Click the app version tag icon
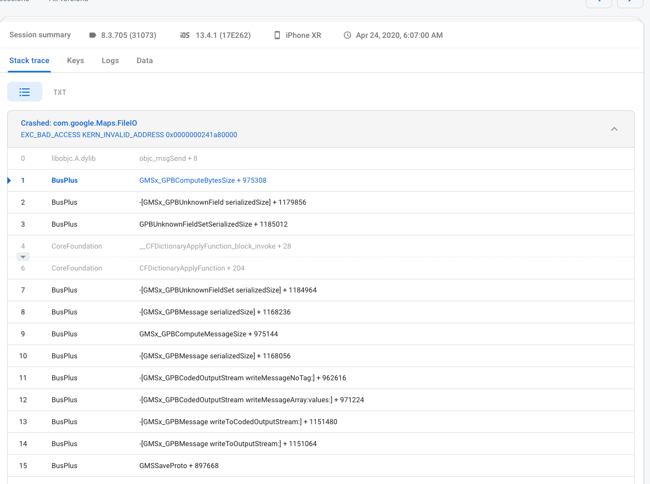 (93, 35)
